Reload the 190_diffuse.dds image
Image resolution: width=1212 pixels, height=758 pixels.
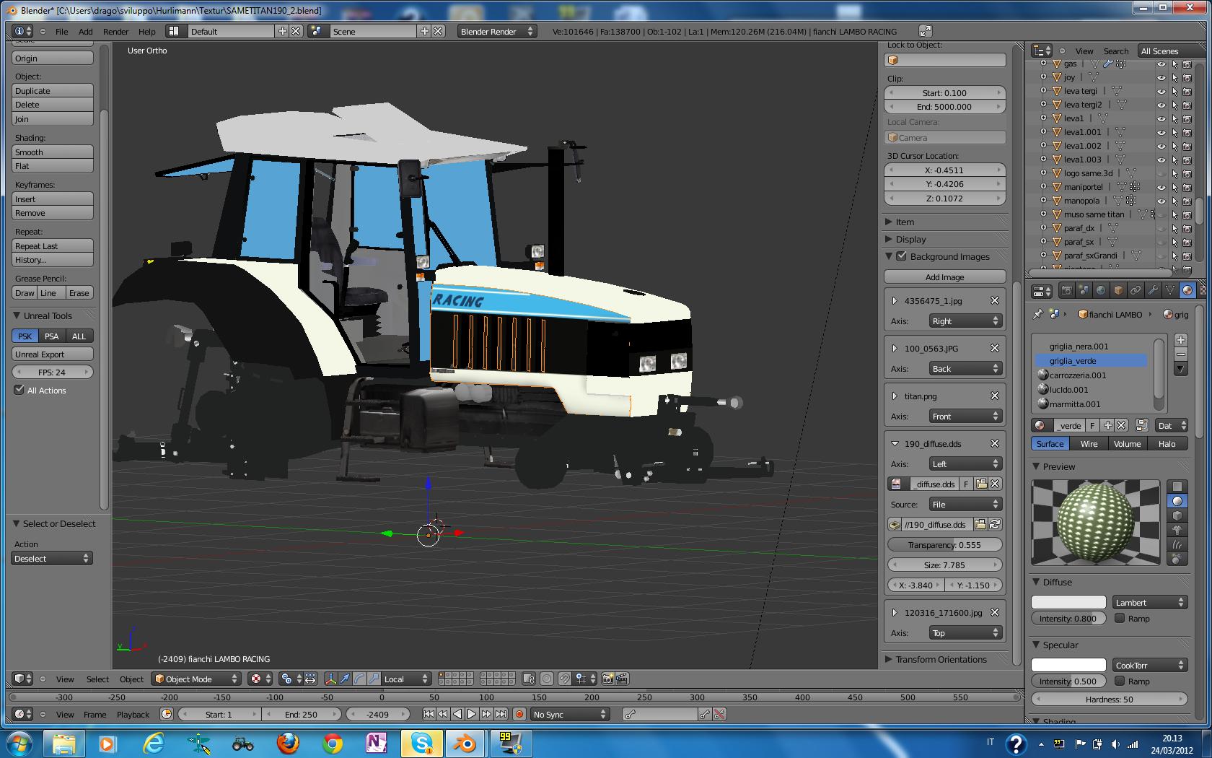pos(996,525)
